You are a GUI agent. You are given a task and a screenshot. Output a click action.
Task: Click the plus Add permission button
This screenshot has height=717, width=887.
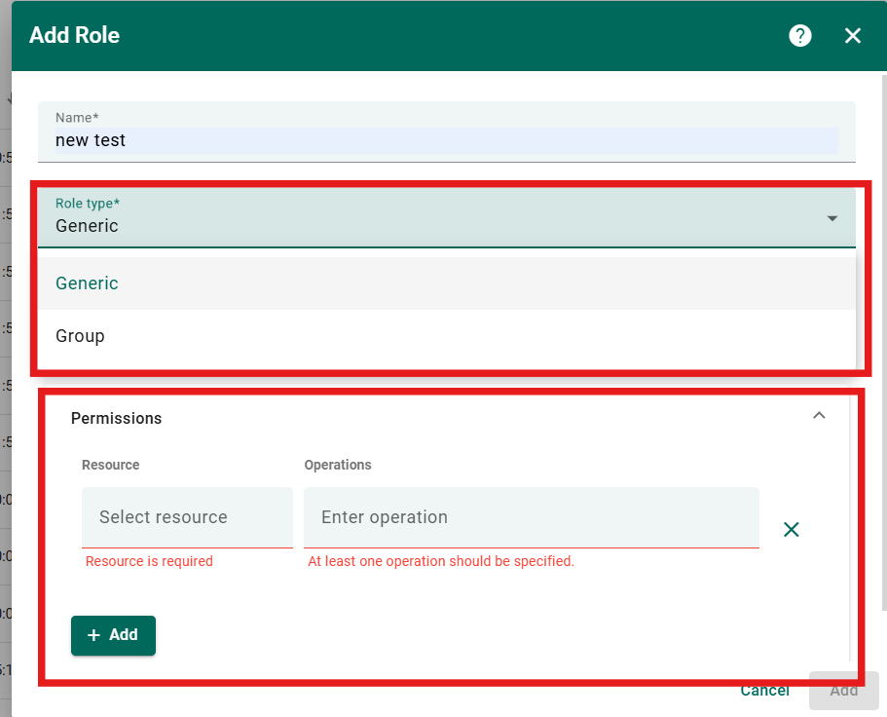pos(113,635)
